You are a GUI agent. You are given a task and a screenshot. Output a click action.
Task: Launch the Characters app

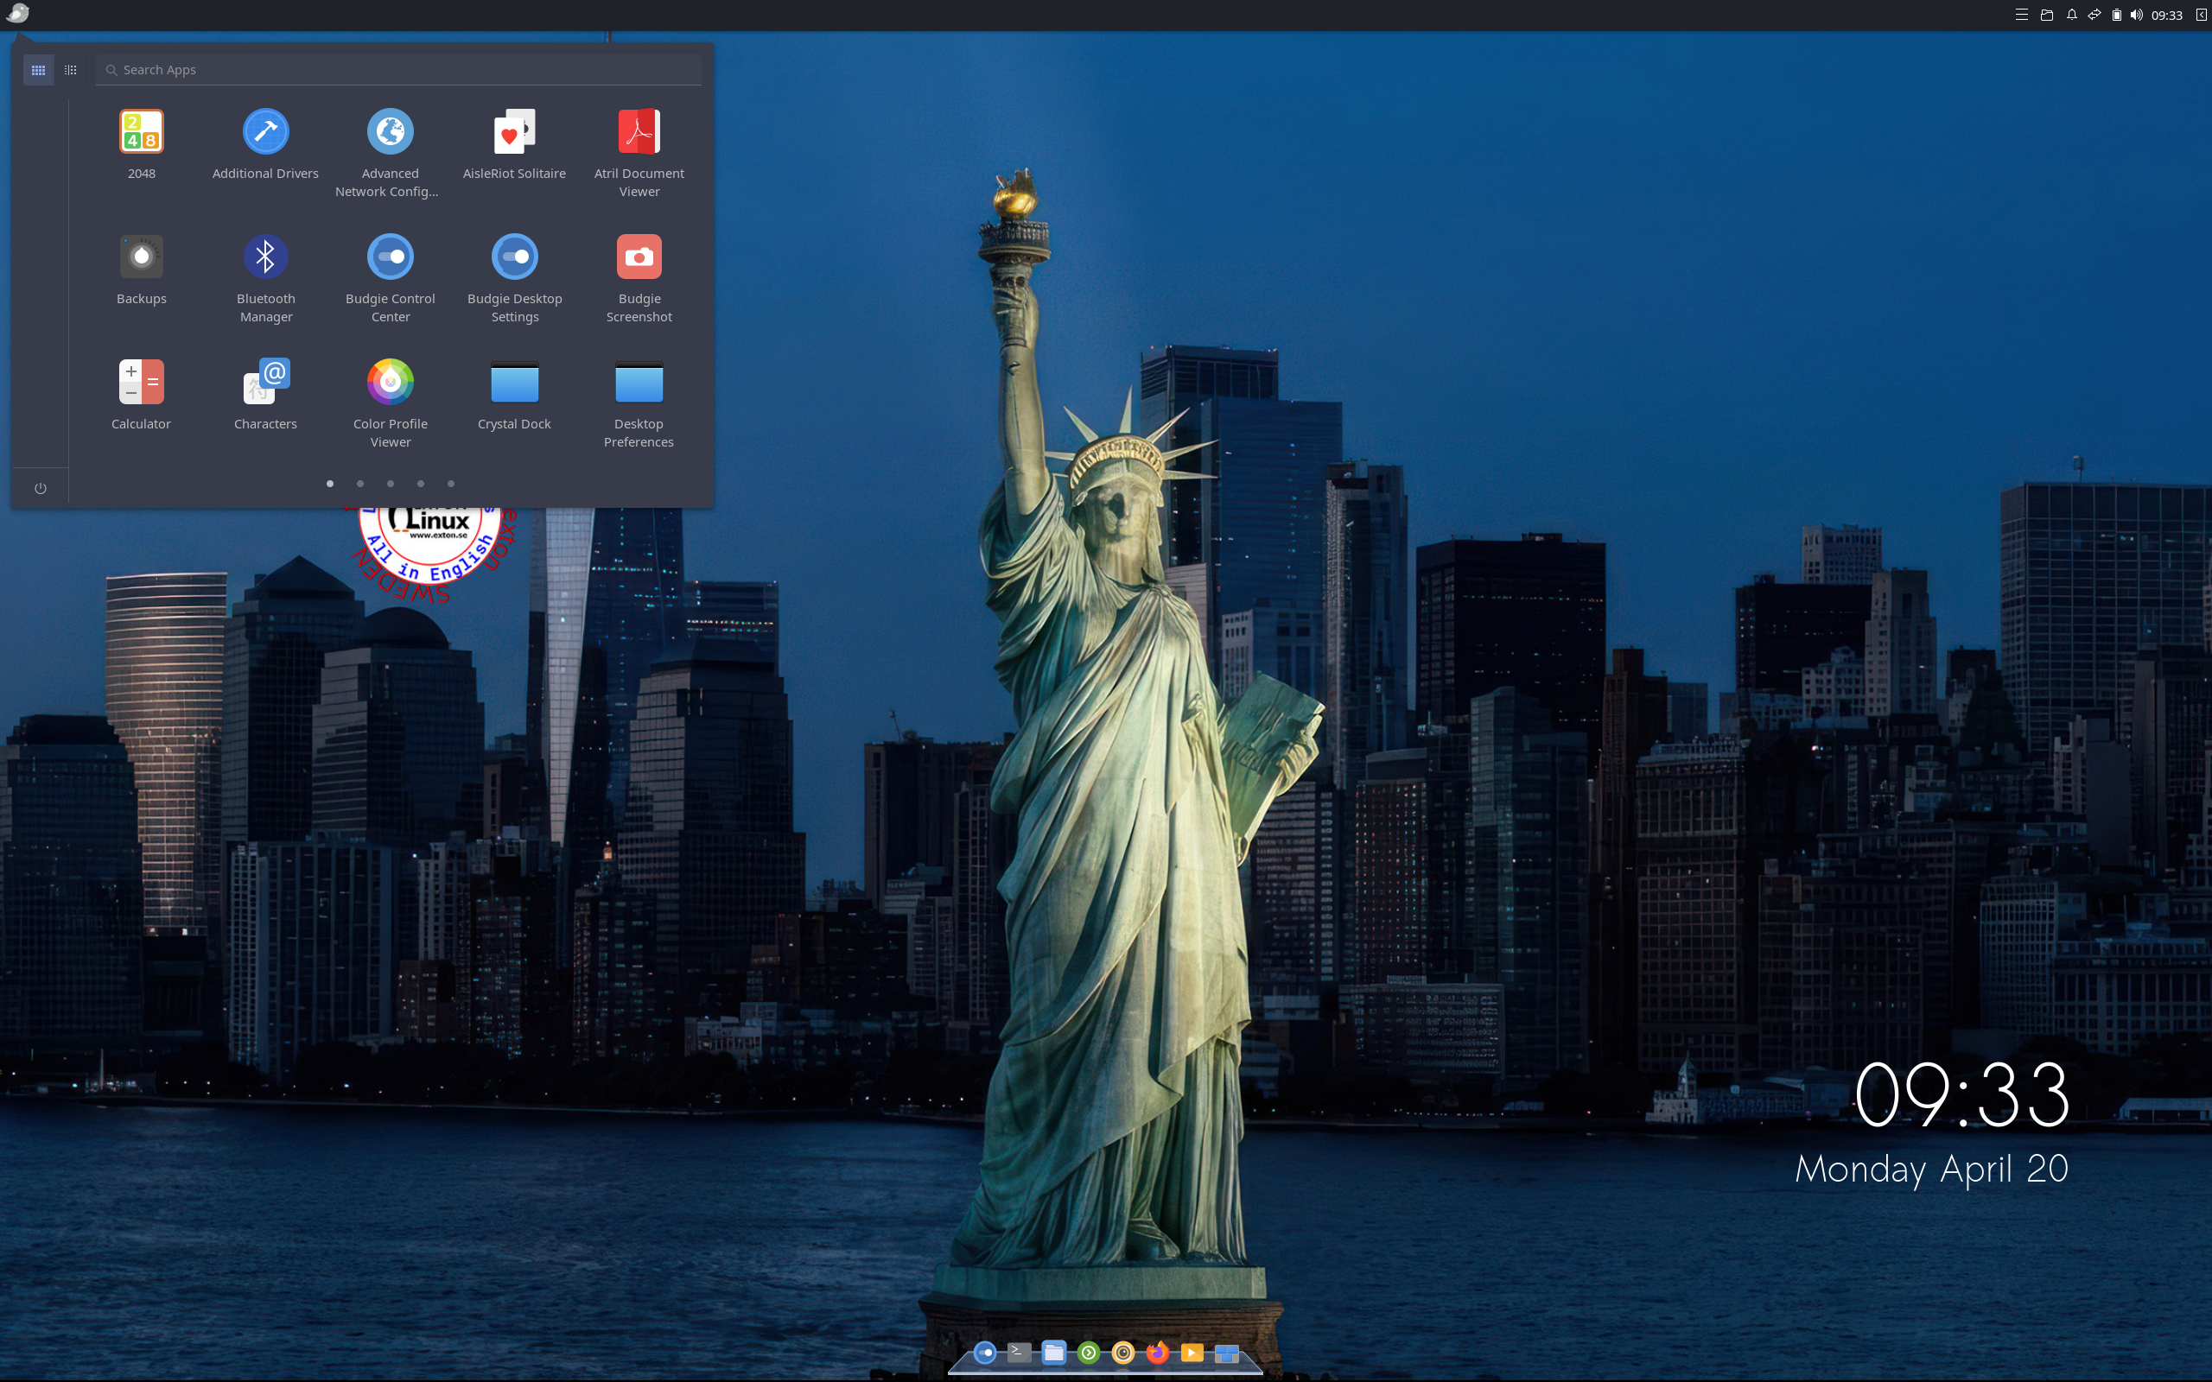click(x=266, y=396)
